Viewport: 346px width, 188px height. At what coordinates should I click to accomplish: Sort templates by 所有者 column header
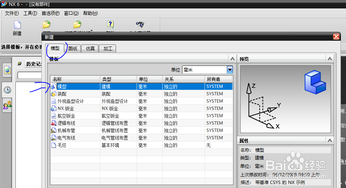(x=219, y=79)
